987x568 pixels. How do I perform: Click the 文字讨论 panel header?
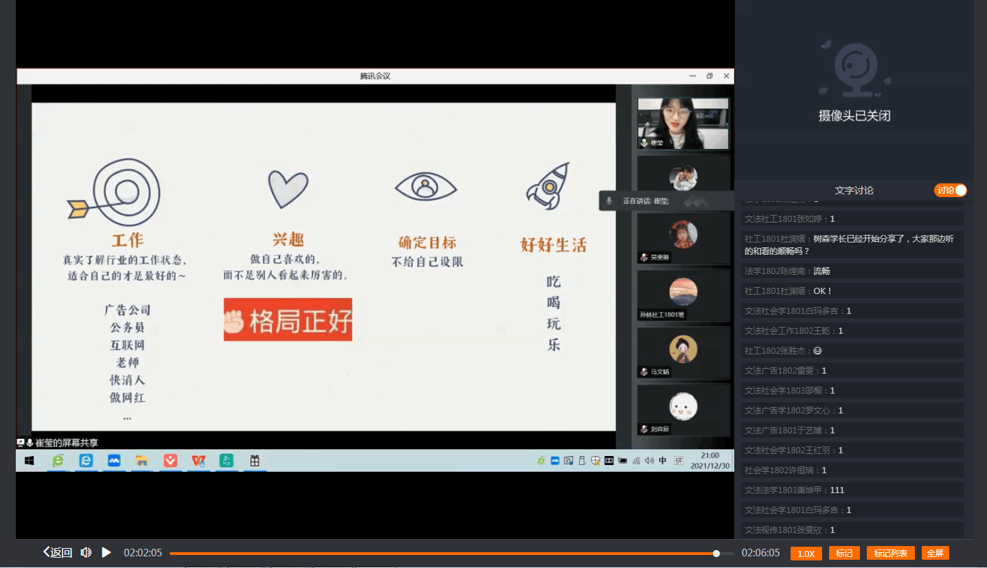(854, 190)
